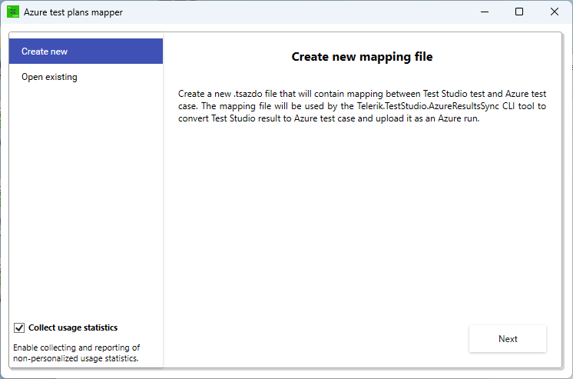Click the 'Enable collecting and reporting' description text
The width and height of the screenshot is (573, 379).
click(76, 353)
